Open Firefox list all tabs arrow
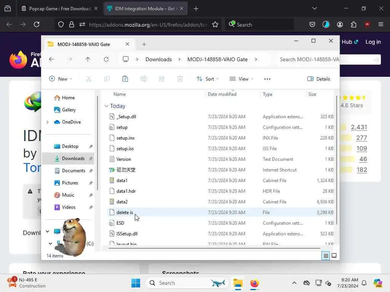This screenshot has width=390, height=292. [x=314, y=8]
